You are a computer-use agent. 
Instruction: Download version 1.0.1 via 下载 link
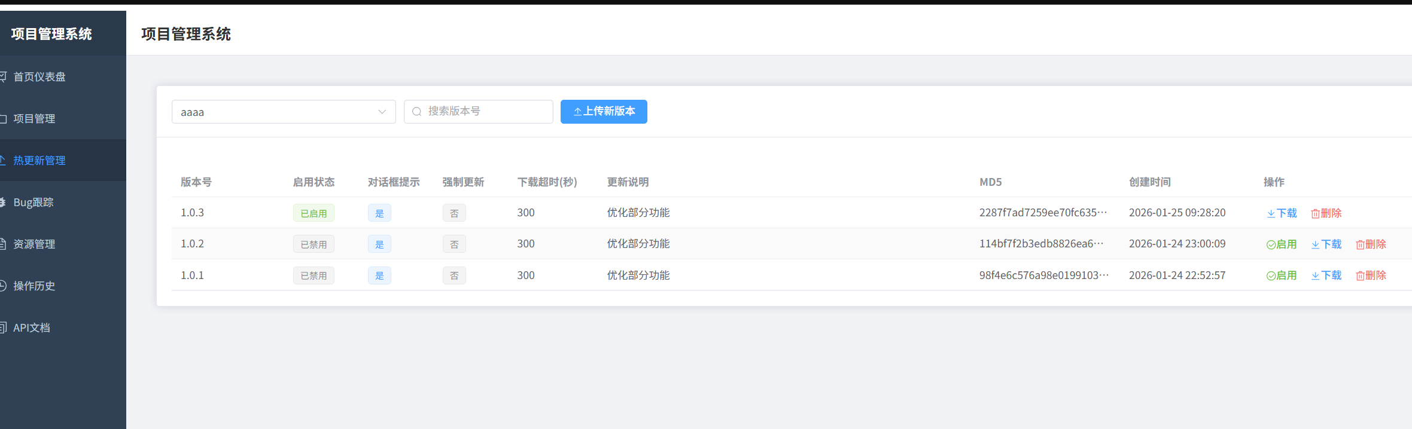pos(1326,275)
